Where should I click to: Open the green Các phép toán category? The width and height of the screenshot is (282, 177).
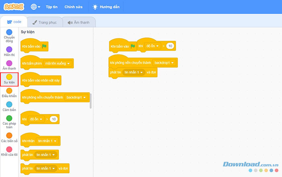pos(9,118)
